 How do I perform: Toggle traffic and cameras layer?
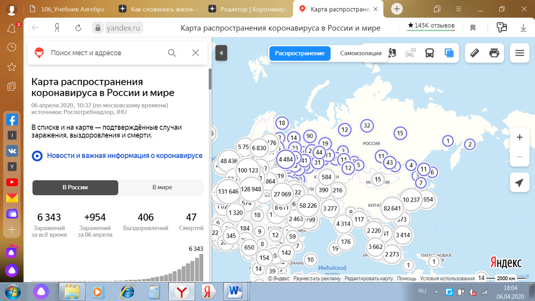[410, 53]
